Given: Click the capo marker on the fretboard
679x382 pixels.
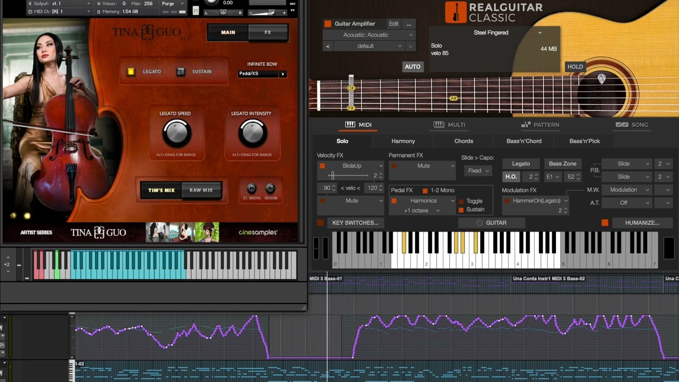Looking at the screenshot, I should [x=351, y=91].
